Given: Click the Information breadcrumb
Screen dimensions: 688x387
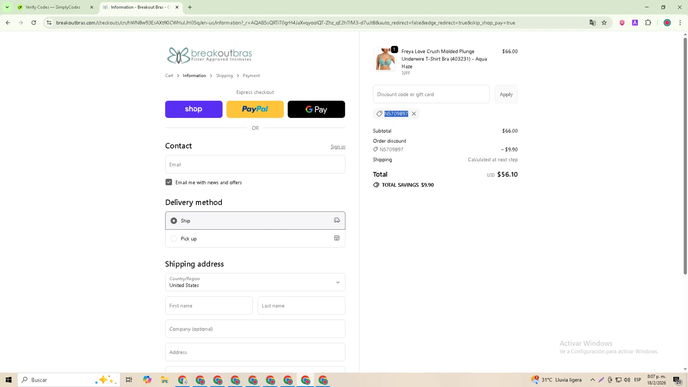Looking at the screenshot, I should [194, 76].
